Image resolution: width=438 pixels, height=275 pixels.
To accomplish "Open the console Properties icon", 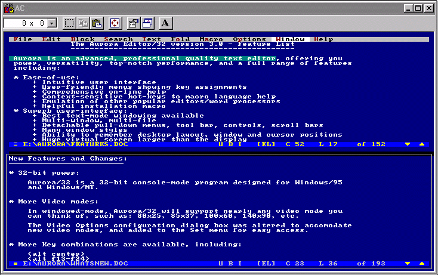I will [133, 23].
